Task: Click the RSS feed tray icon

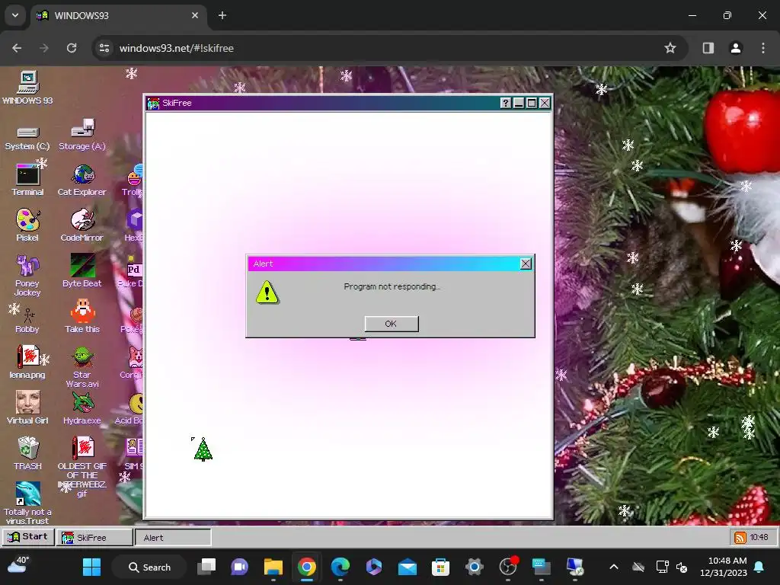Action: pos(740,537)
